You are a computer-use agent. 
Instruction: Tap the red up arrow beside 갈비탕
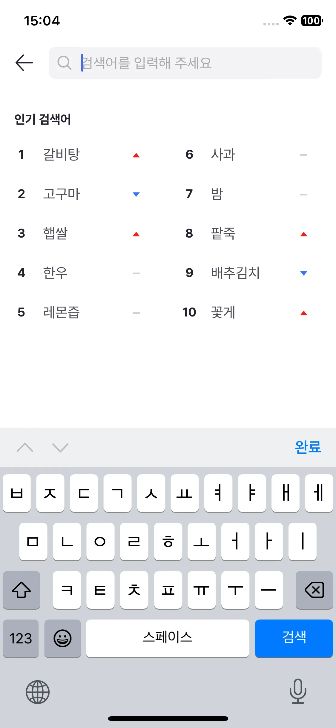point(136,155)
